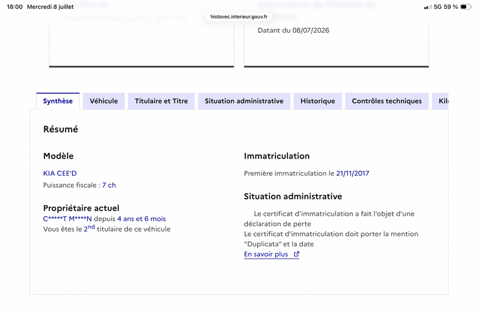
Task: Switch to the Véhicule tab
Action: point(103,101)
